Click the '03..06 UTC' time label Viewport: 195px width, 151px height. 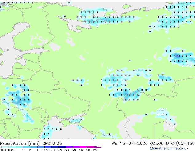point(162,144)
